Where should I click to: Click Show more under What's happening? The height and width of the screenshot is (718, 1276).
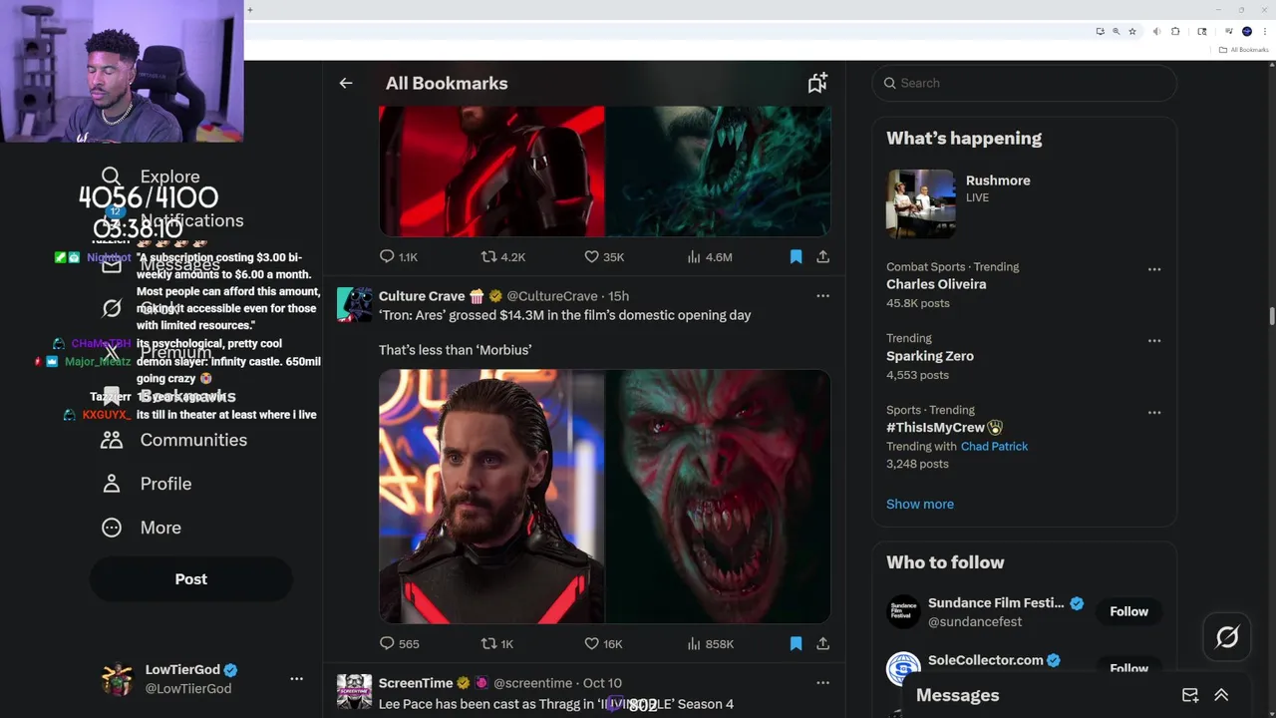(920, 504)
